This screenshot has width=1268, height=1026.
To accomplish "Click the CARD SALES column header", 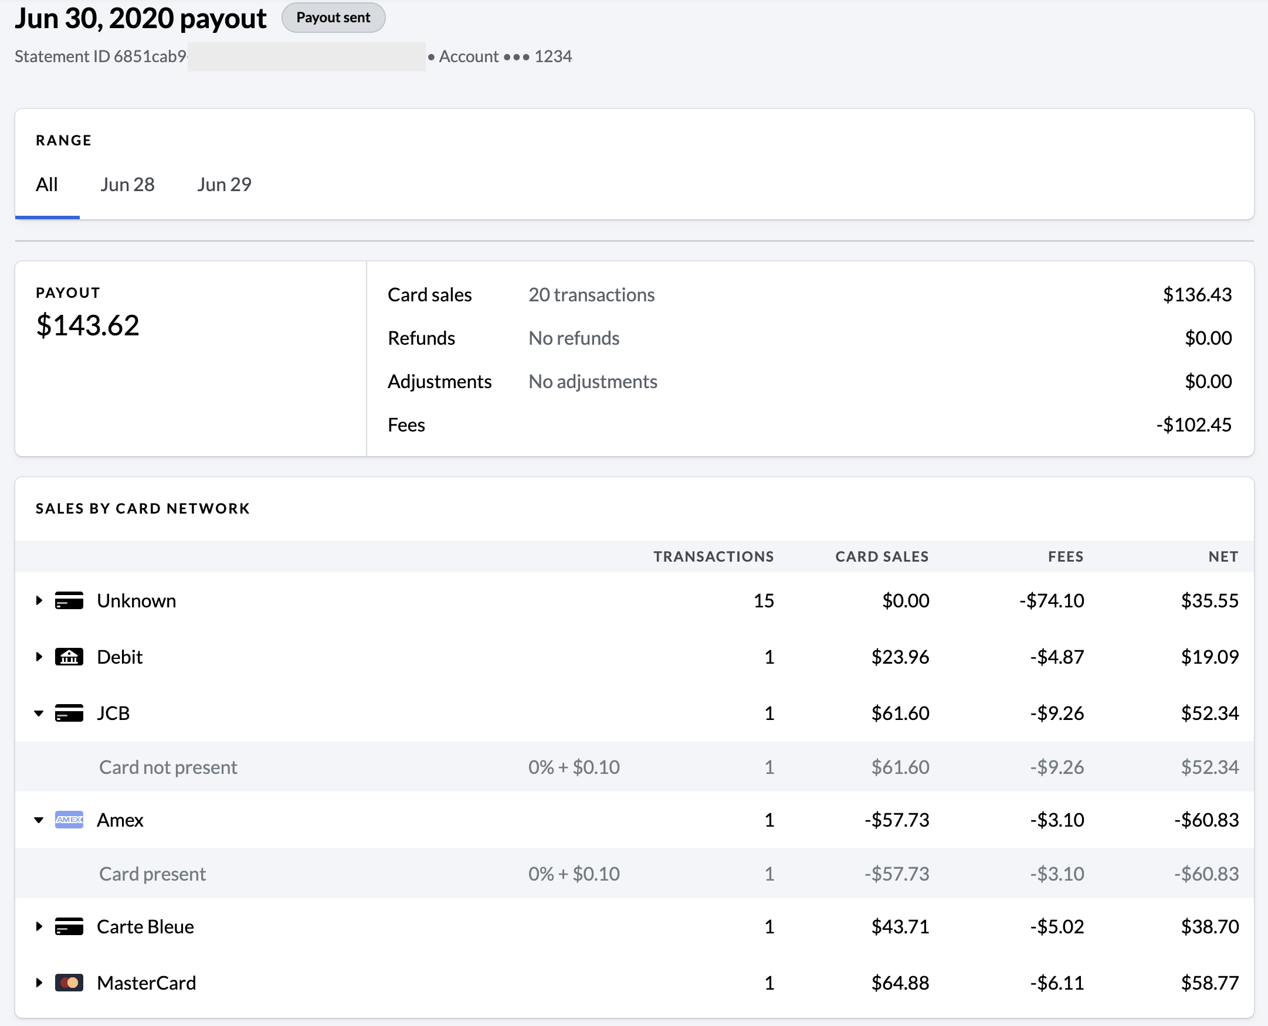I will (x=882, y=557).
